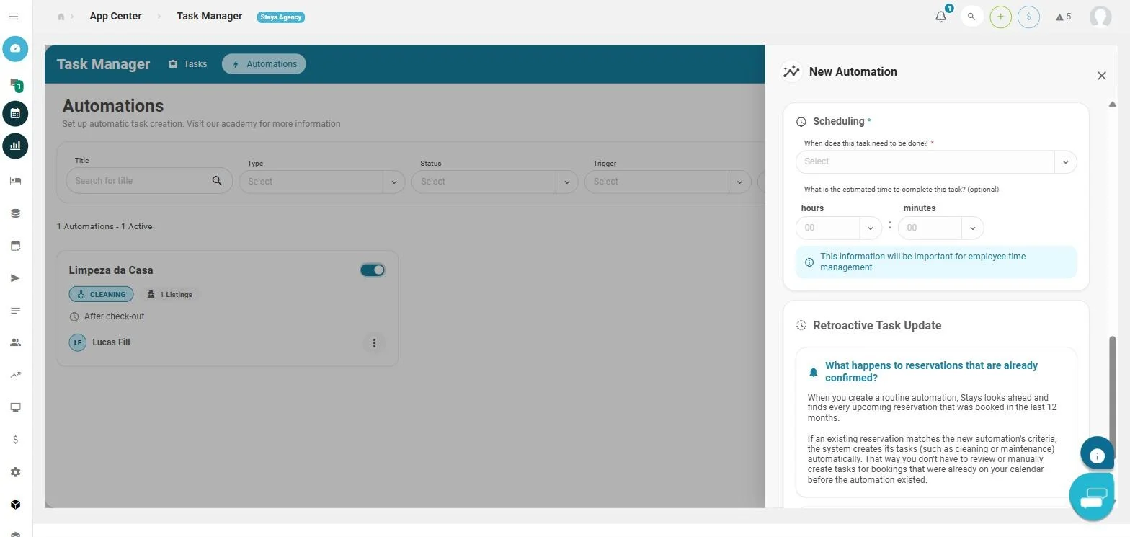Click App Center breadcrumb link
Image resolution: width=1130 pixels, height=537 pixels.
(x=115, y=16)
